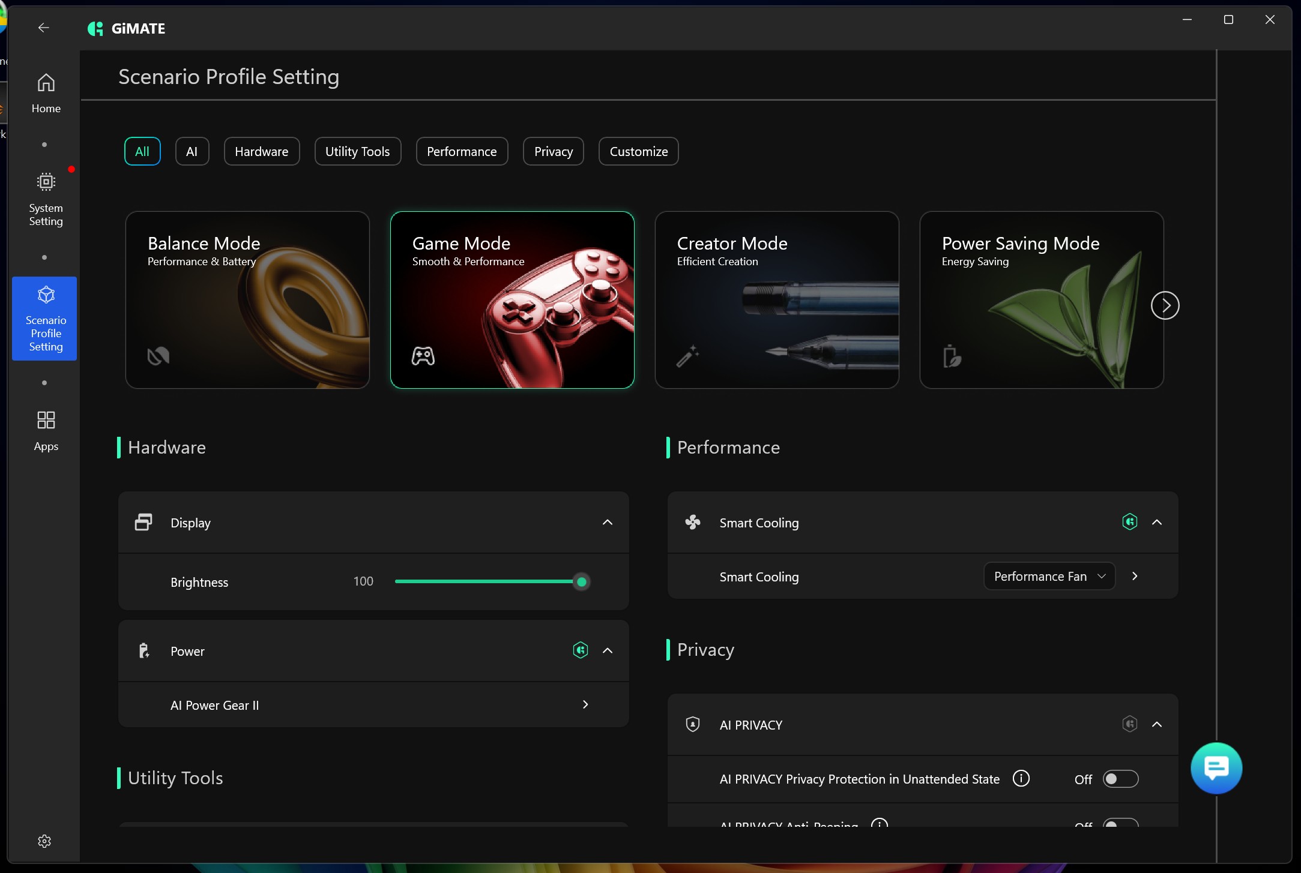Open the Performance Fan dropdown

pyautogui.click(x=1049, y=576)
